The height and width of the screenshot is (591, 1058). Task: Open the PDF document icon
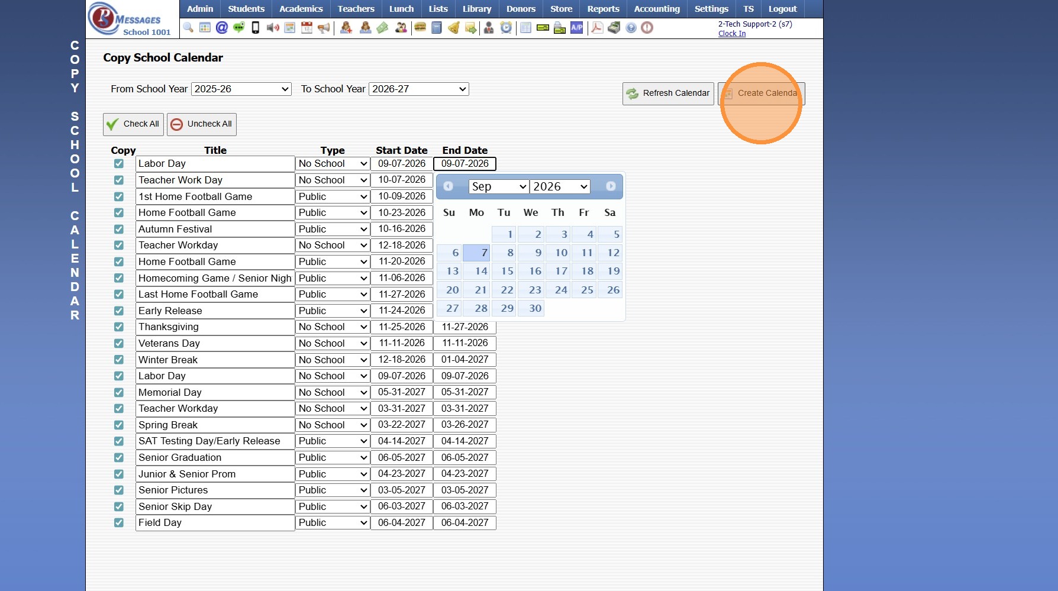[597, 28]
